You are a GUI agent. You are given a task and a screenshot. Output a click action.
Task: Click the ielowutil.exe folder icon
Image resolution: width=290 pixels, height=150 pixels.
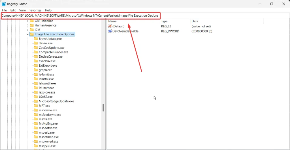tap(36, 83)
